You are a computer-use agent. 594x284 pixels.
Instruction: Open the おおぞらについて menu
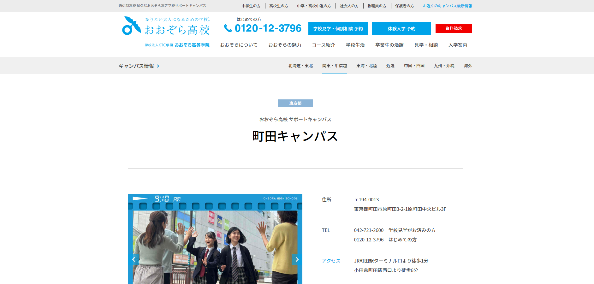(239, 45)
